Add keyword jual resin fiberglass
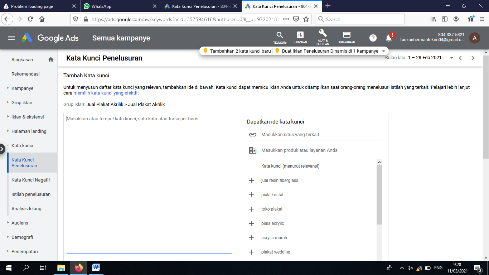 coord(251,180)
